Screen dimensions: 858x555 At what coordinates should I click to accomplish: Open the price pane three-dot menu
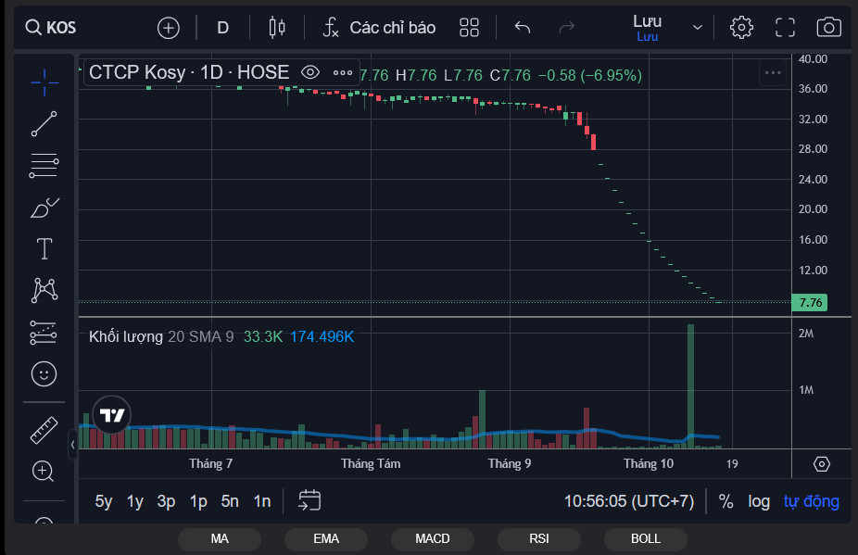coord(773,73)
